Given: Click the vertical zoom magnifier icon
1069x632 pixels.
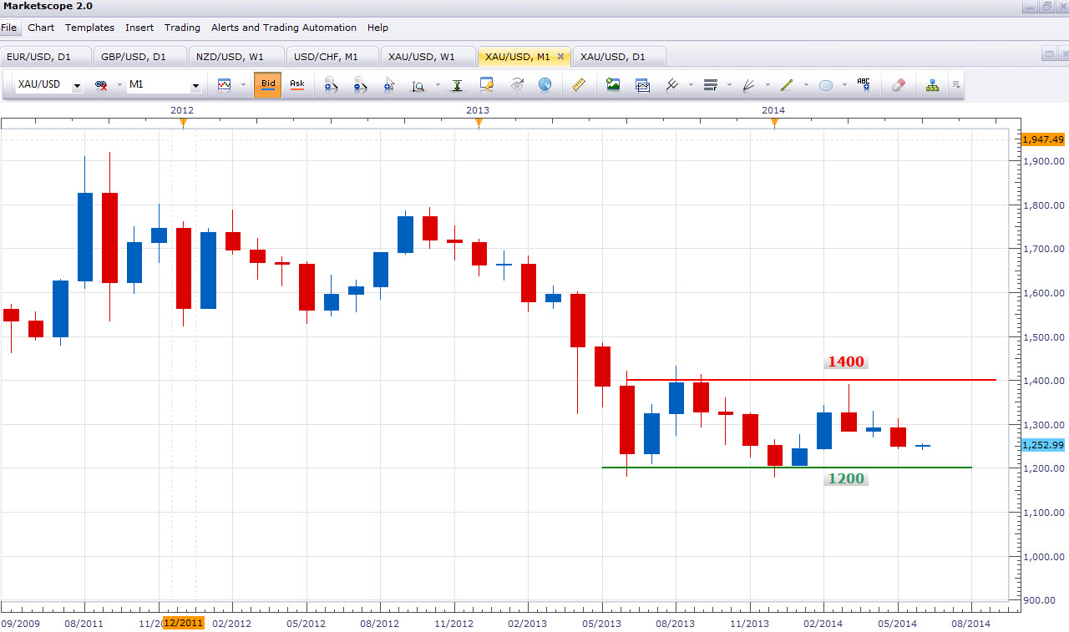Looking at the screenshot, I should tap(418, 85).
